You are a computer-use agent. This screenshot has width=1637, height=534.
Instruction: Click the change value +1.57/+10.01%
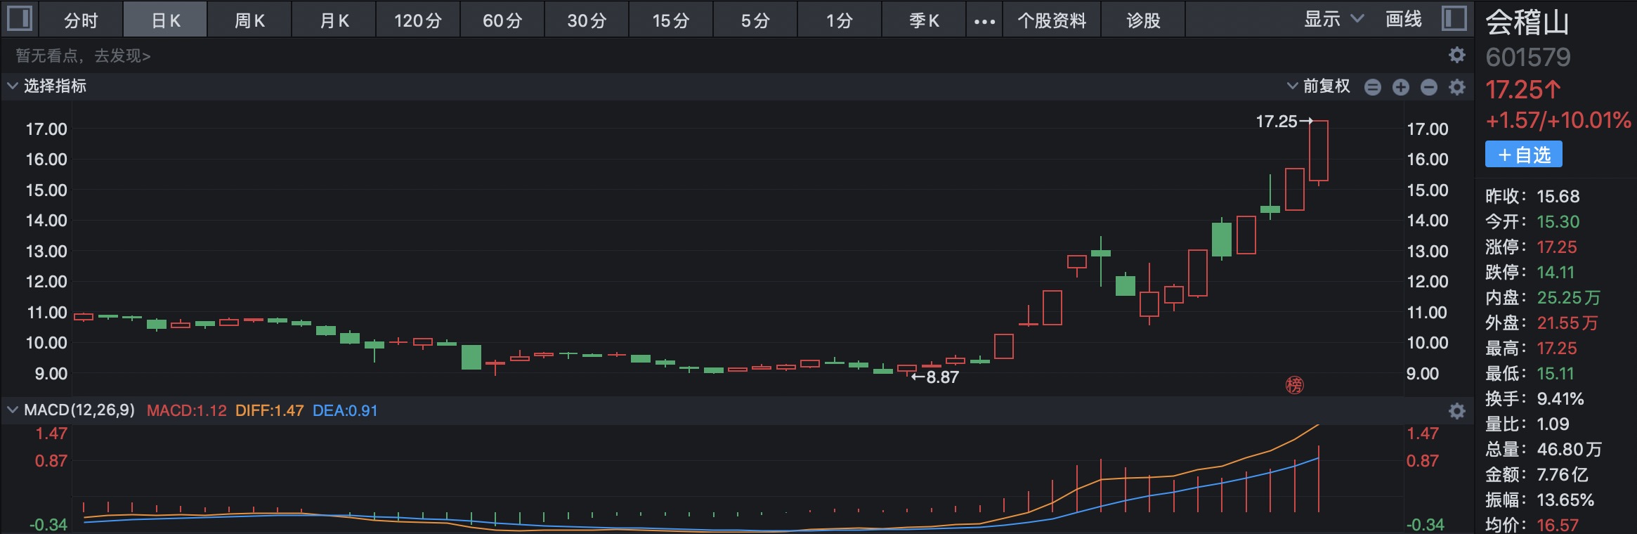click(x=1558, y=120)
